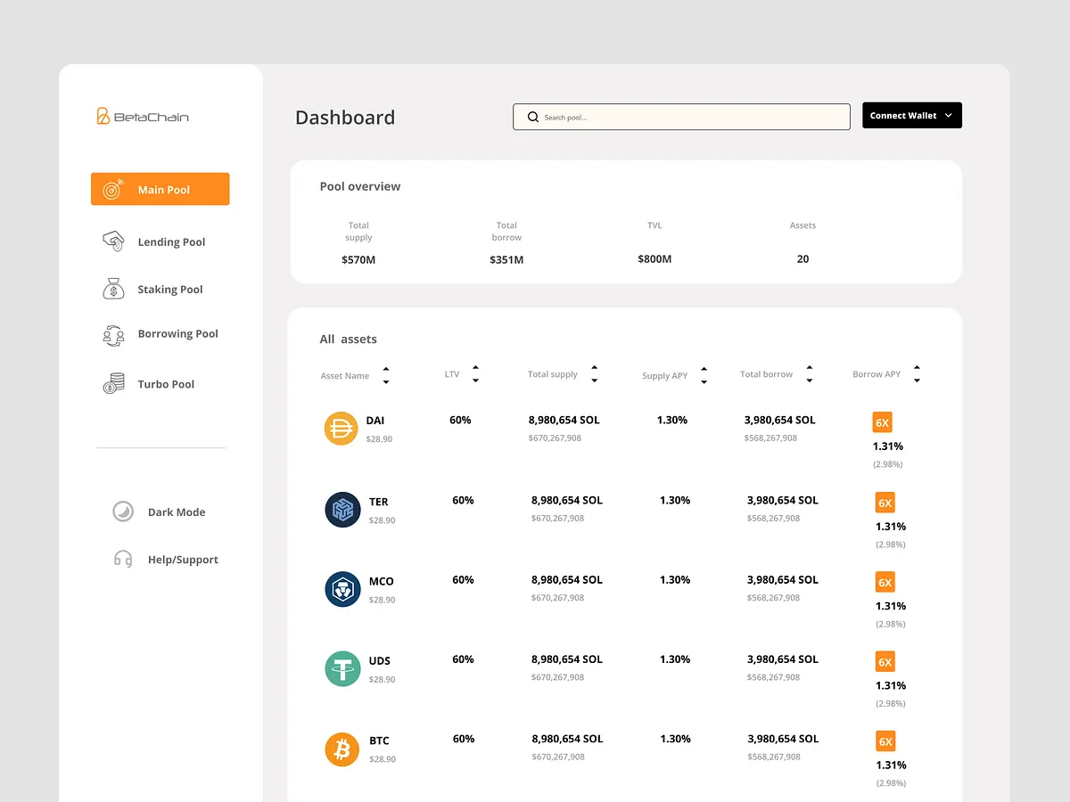Click the BTC bitcoin icon

[x=342, y=749]
